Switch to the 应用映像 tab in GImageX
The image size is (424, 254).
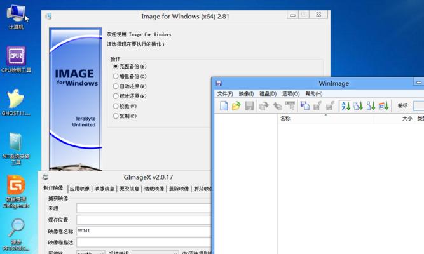[79, 189]
